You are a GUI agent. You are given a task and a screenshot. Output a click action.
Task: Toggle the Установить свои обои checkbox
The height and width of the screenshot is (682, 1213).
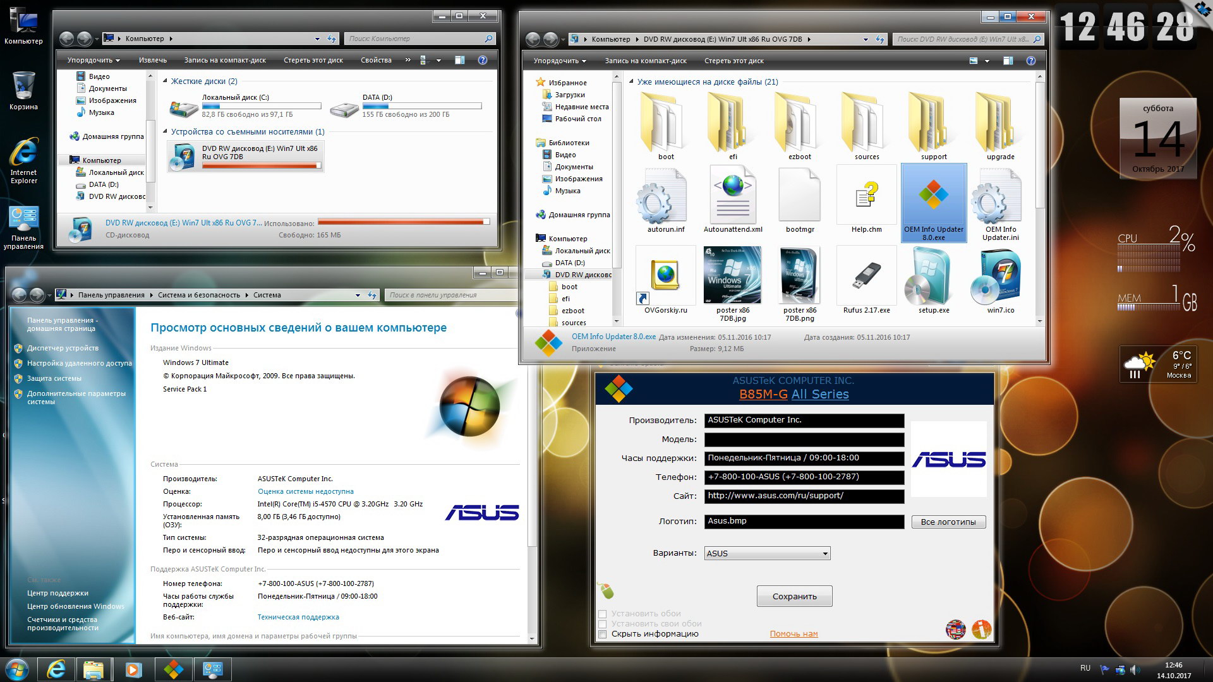point(603,624)
